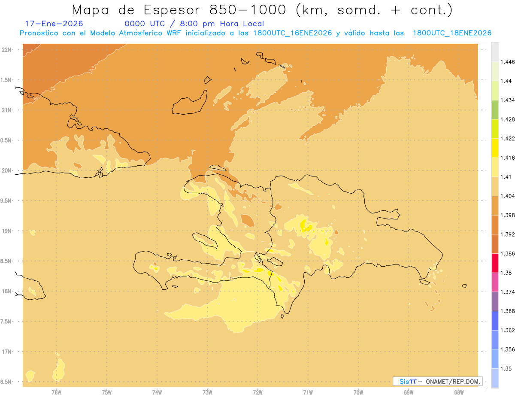Viewport: 515px width, 398px height.
Task: Click the light grey swatch above 1.446
Action: coord(495,52)
